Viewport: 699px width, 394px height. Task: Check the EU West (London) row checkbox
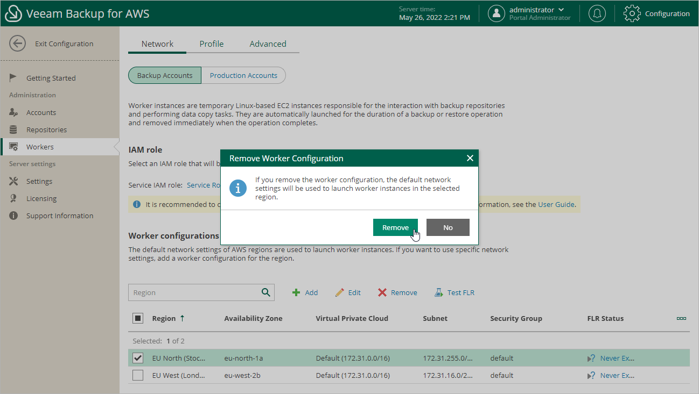tap(138, 375)
